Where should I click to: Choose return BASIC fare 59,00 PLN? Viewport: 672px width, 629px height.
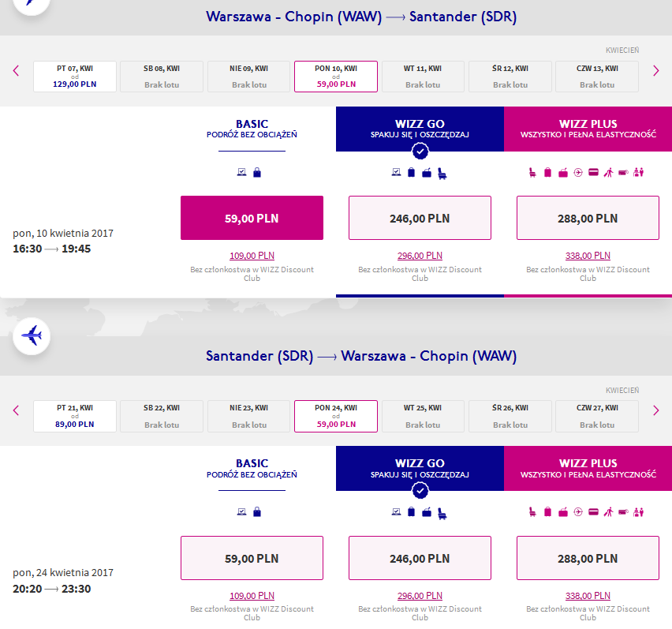pos(252,558)
